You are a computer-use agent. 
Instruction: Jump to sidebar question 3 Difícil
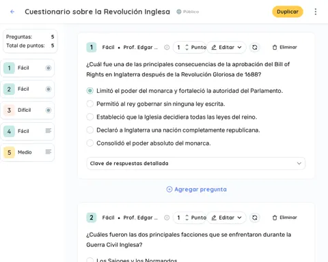coord(27,111)
